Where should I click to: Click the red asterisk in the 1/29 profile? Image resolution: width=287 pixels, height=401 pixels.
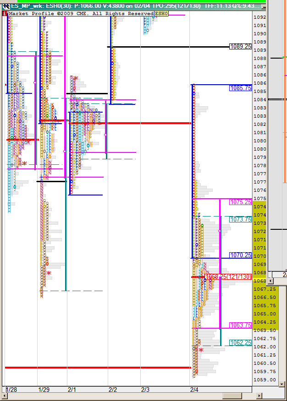(x=49, y=274)
